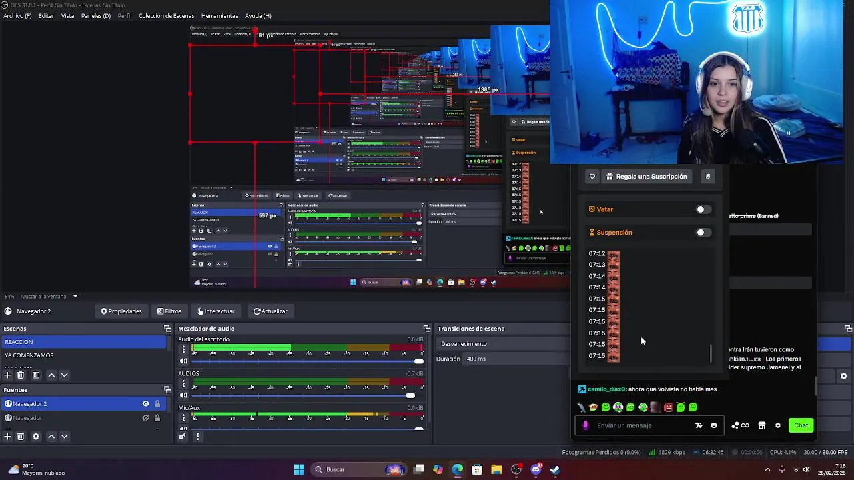This screenshot has width=854, height=480.
Task: Open the AUDIOS track options menu dots
Action: pos(184,384)
